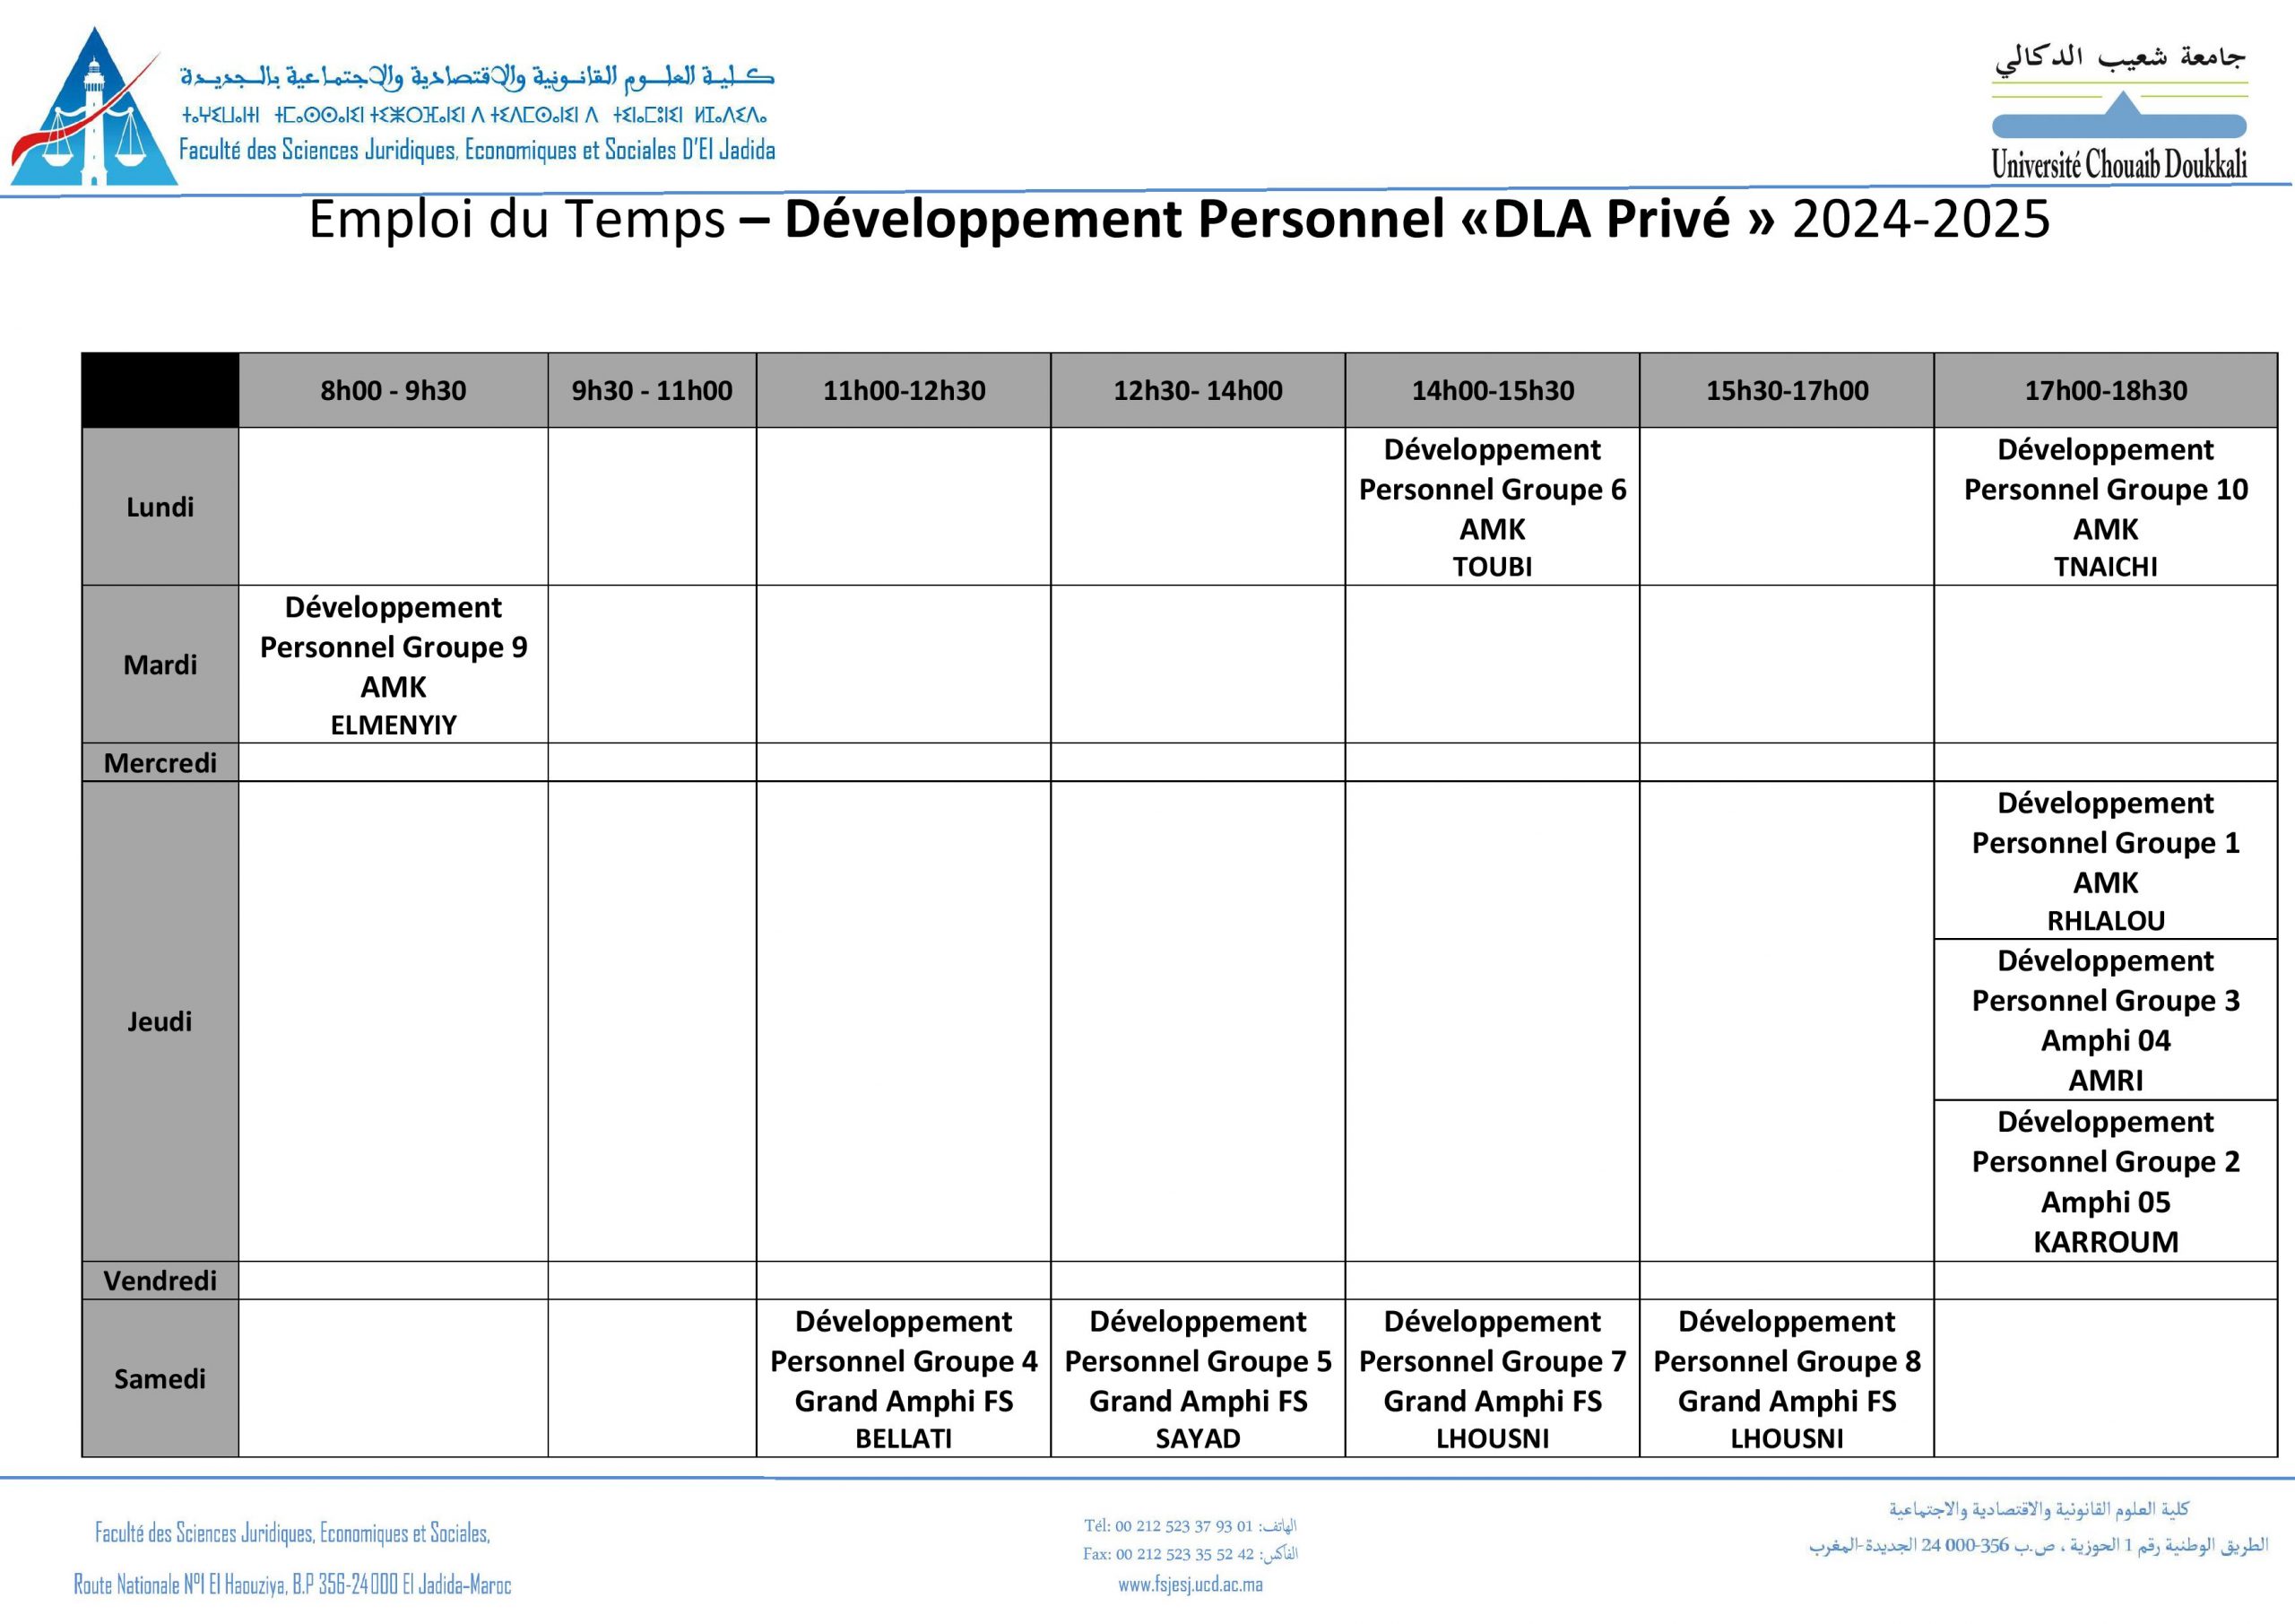The image size is (2295, 1624).
Task: Click the faculty lighthouse logo
Action: point(94,106)
